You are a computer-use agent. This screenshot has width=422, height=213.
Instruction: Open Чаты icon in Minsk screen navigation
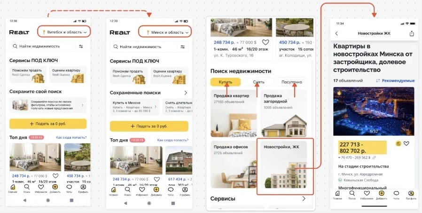click(x=171, y=191)
